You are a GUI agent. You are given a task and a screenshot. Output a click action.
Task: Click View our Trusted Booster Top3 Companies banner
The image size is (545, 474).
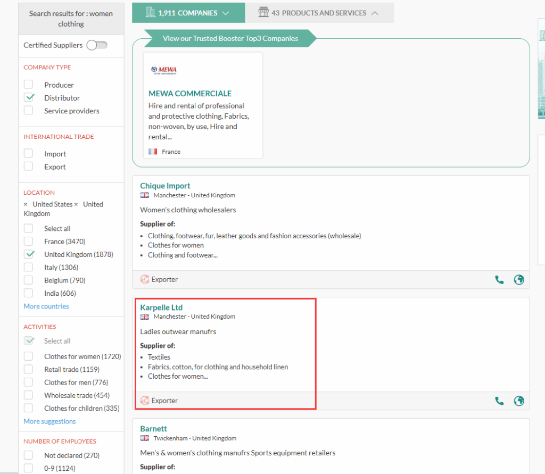pyautogui.click(x=230, y=38)
